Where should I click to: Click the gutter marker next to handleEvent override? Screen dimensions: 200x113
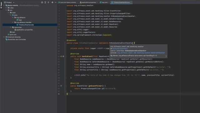[63, 56]
